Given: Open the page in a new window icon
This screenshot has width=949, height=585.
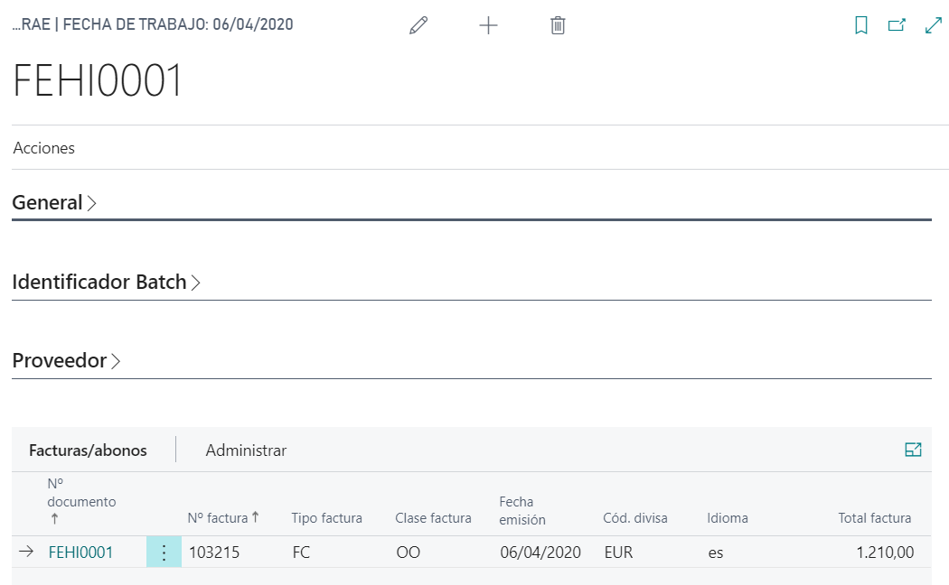Looking at the screenshot, I should [896, 24].
